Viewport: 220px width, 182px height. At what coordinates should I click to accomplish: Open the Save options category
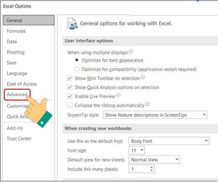pyautogui.click(x=12, y=63)
